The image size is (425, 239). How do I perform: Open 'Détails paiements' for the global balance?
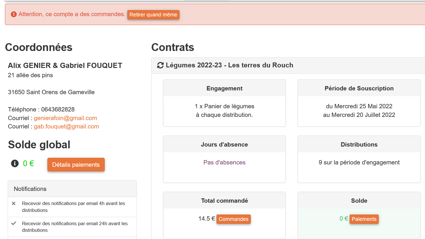[76, 165]
